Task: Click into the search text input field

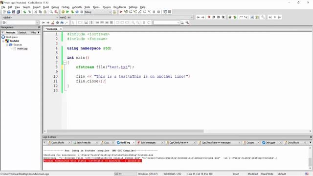Action: (x=165, y=22)
